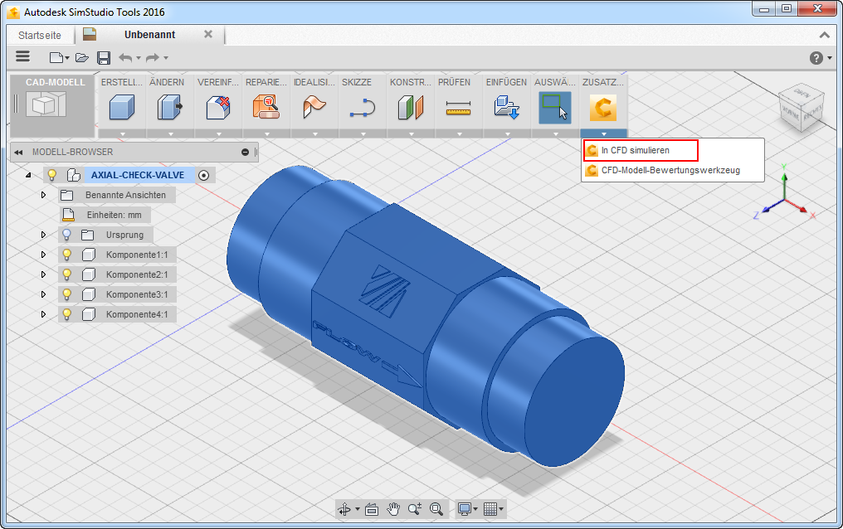Activate the pan hand tool
Screen dimensions: 843x529
coord(393,508)
